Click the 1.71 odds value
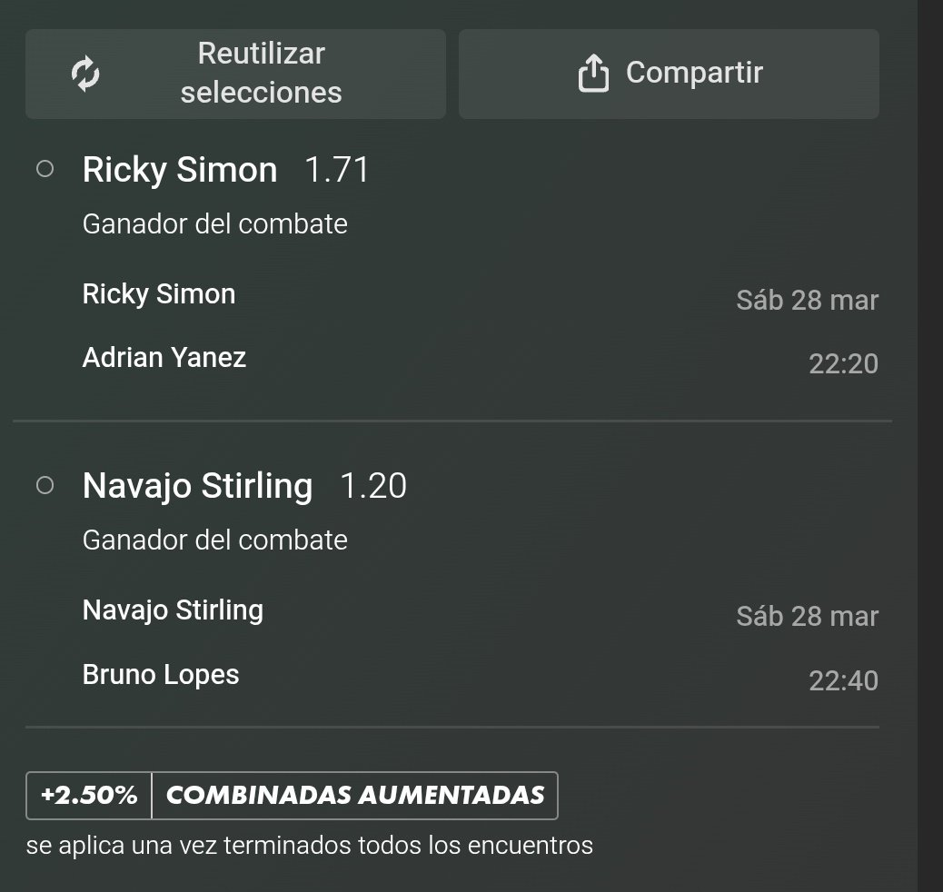Screen dimensions: 943x892 (x=337, y=170)
